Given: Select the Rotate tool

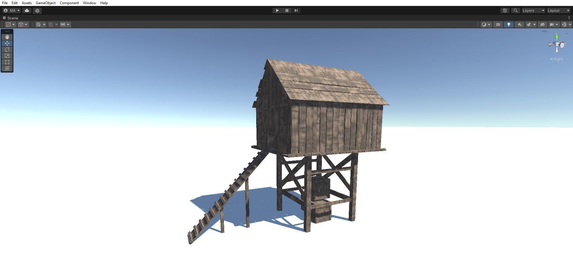Looking at the screenshot, I should pyautogui.click(x=7, y=50).
